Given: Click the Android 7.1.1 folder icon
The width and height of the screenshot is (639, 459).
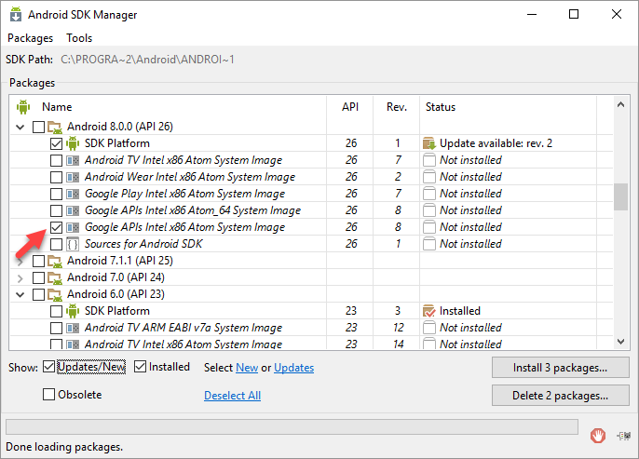Looking at the screenshot, I should [55, 261].
